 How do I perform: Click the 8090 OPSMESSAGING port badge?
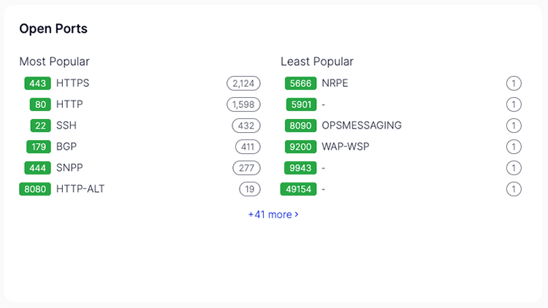300,126
